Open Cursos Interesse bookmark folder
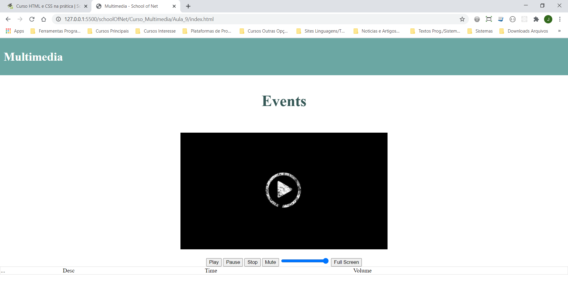This screenshot has height=305, width=568. 156,31
